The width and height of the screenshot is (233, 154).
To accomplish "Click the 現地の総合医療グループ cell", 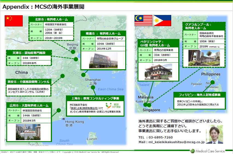I will [110, 39].
